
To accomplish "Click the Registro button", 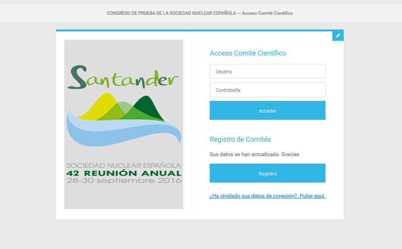I will coord(267,173).
